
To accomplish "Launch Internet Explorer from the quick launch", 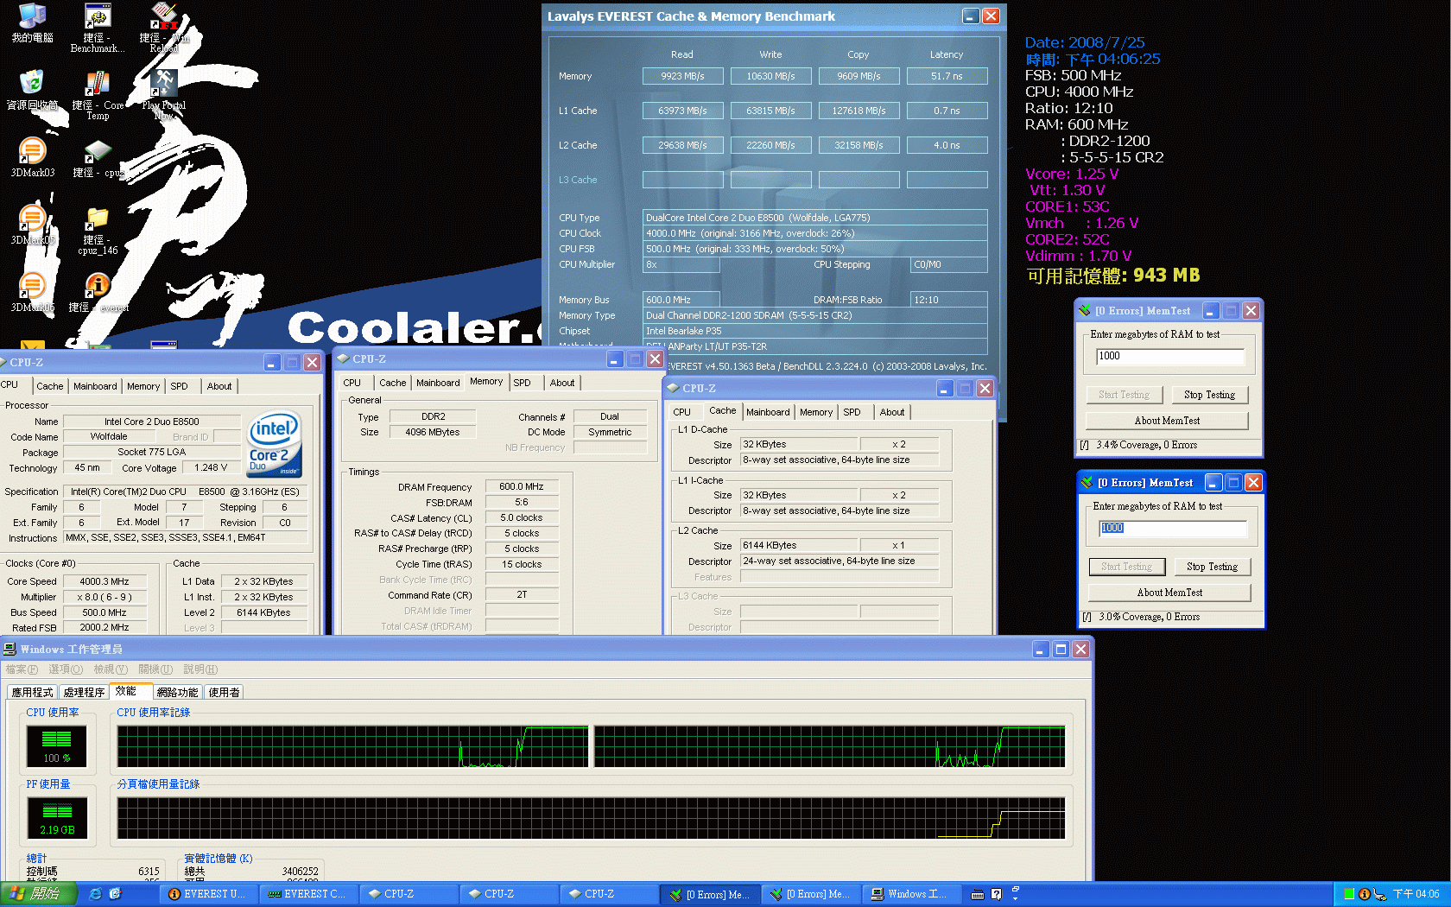I will 95,894.
